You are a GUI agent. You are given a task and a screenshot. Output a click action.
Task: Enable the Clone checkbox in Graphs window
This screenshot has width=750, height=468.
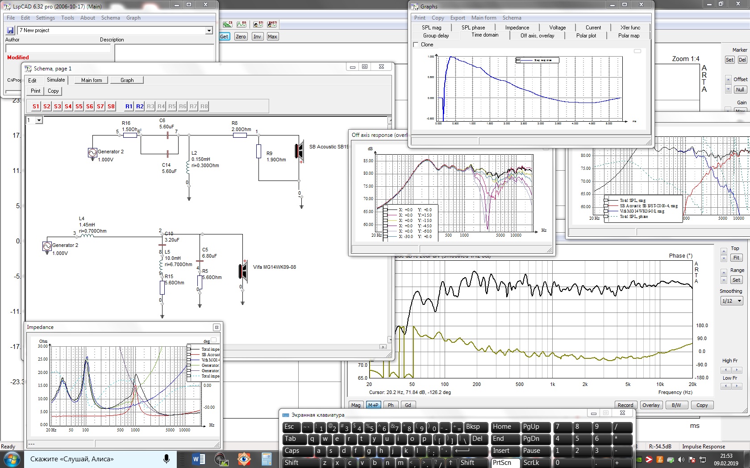416,45
